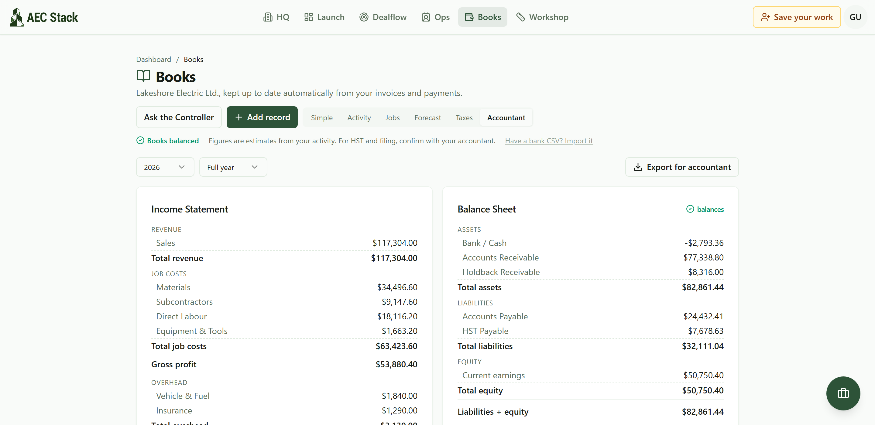875x425 pixels.
Task: Click the Equipment & Tools row label
Action: tap(192, 331)
